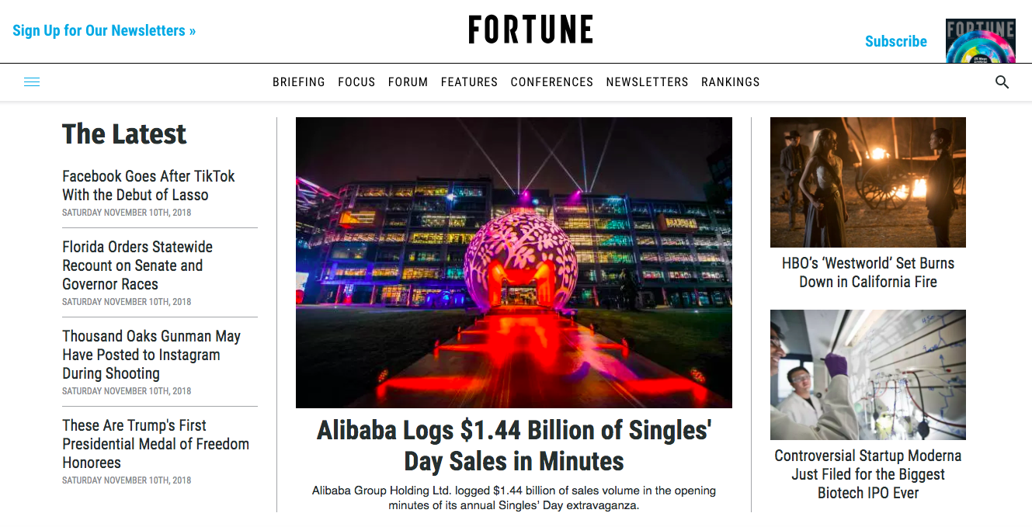Open the hamburger navigation menu

(32, 81)
